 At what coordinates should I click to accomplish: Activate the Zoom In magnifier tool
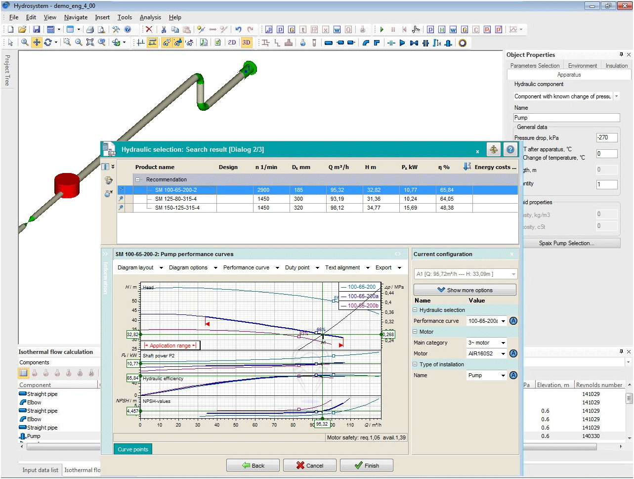[x=25, y=43]
